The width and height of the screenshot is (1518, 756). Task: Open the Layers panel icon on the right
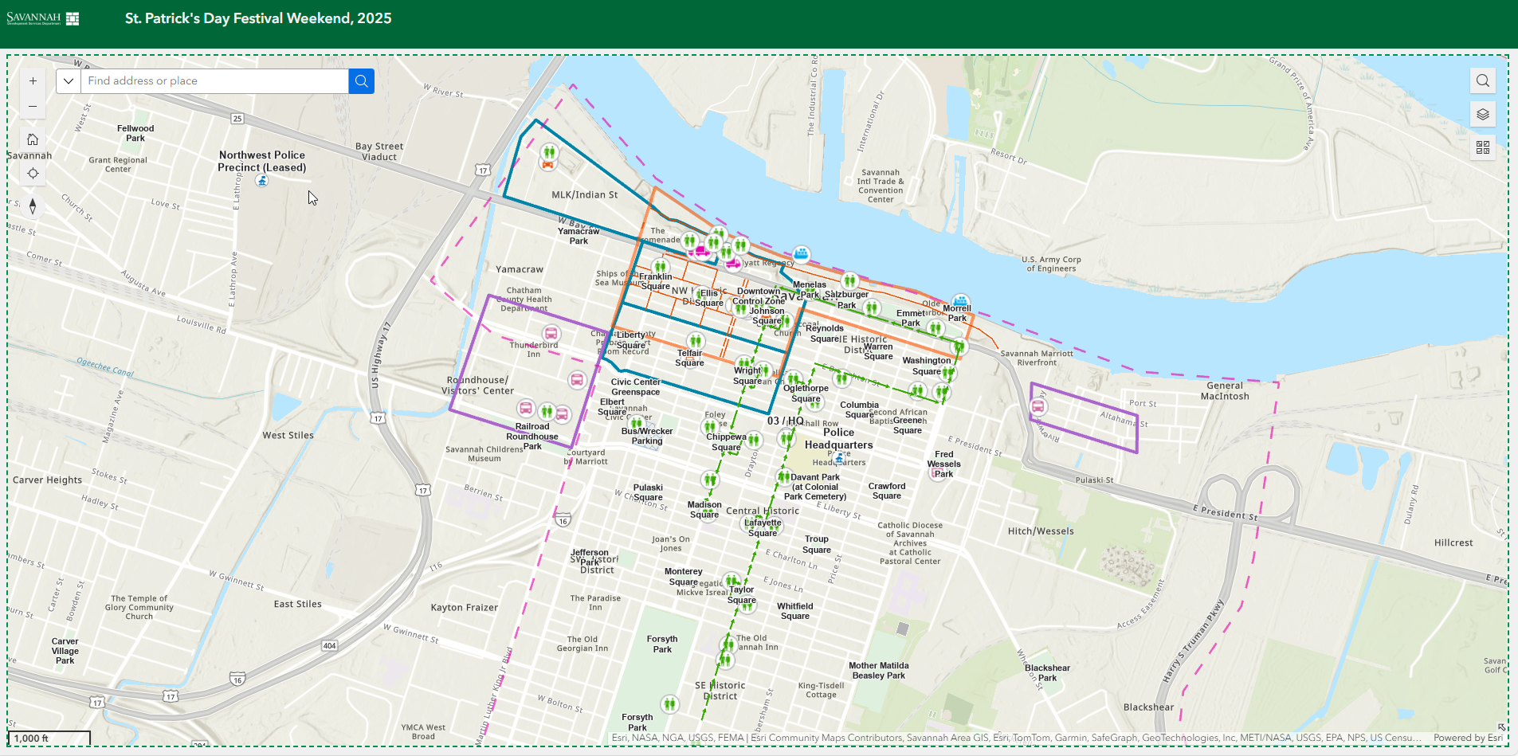[1483, 114]
